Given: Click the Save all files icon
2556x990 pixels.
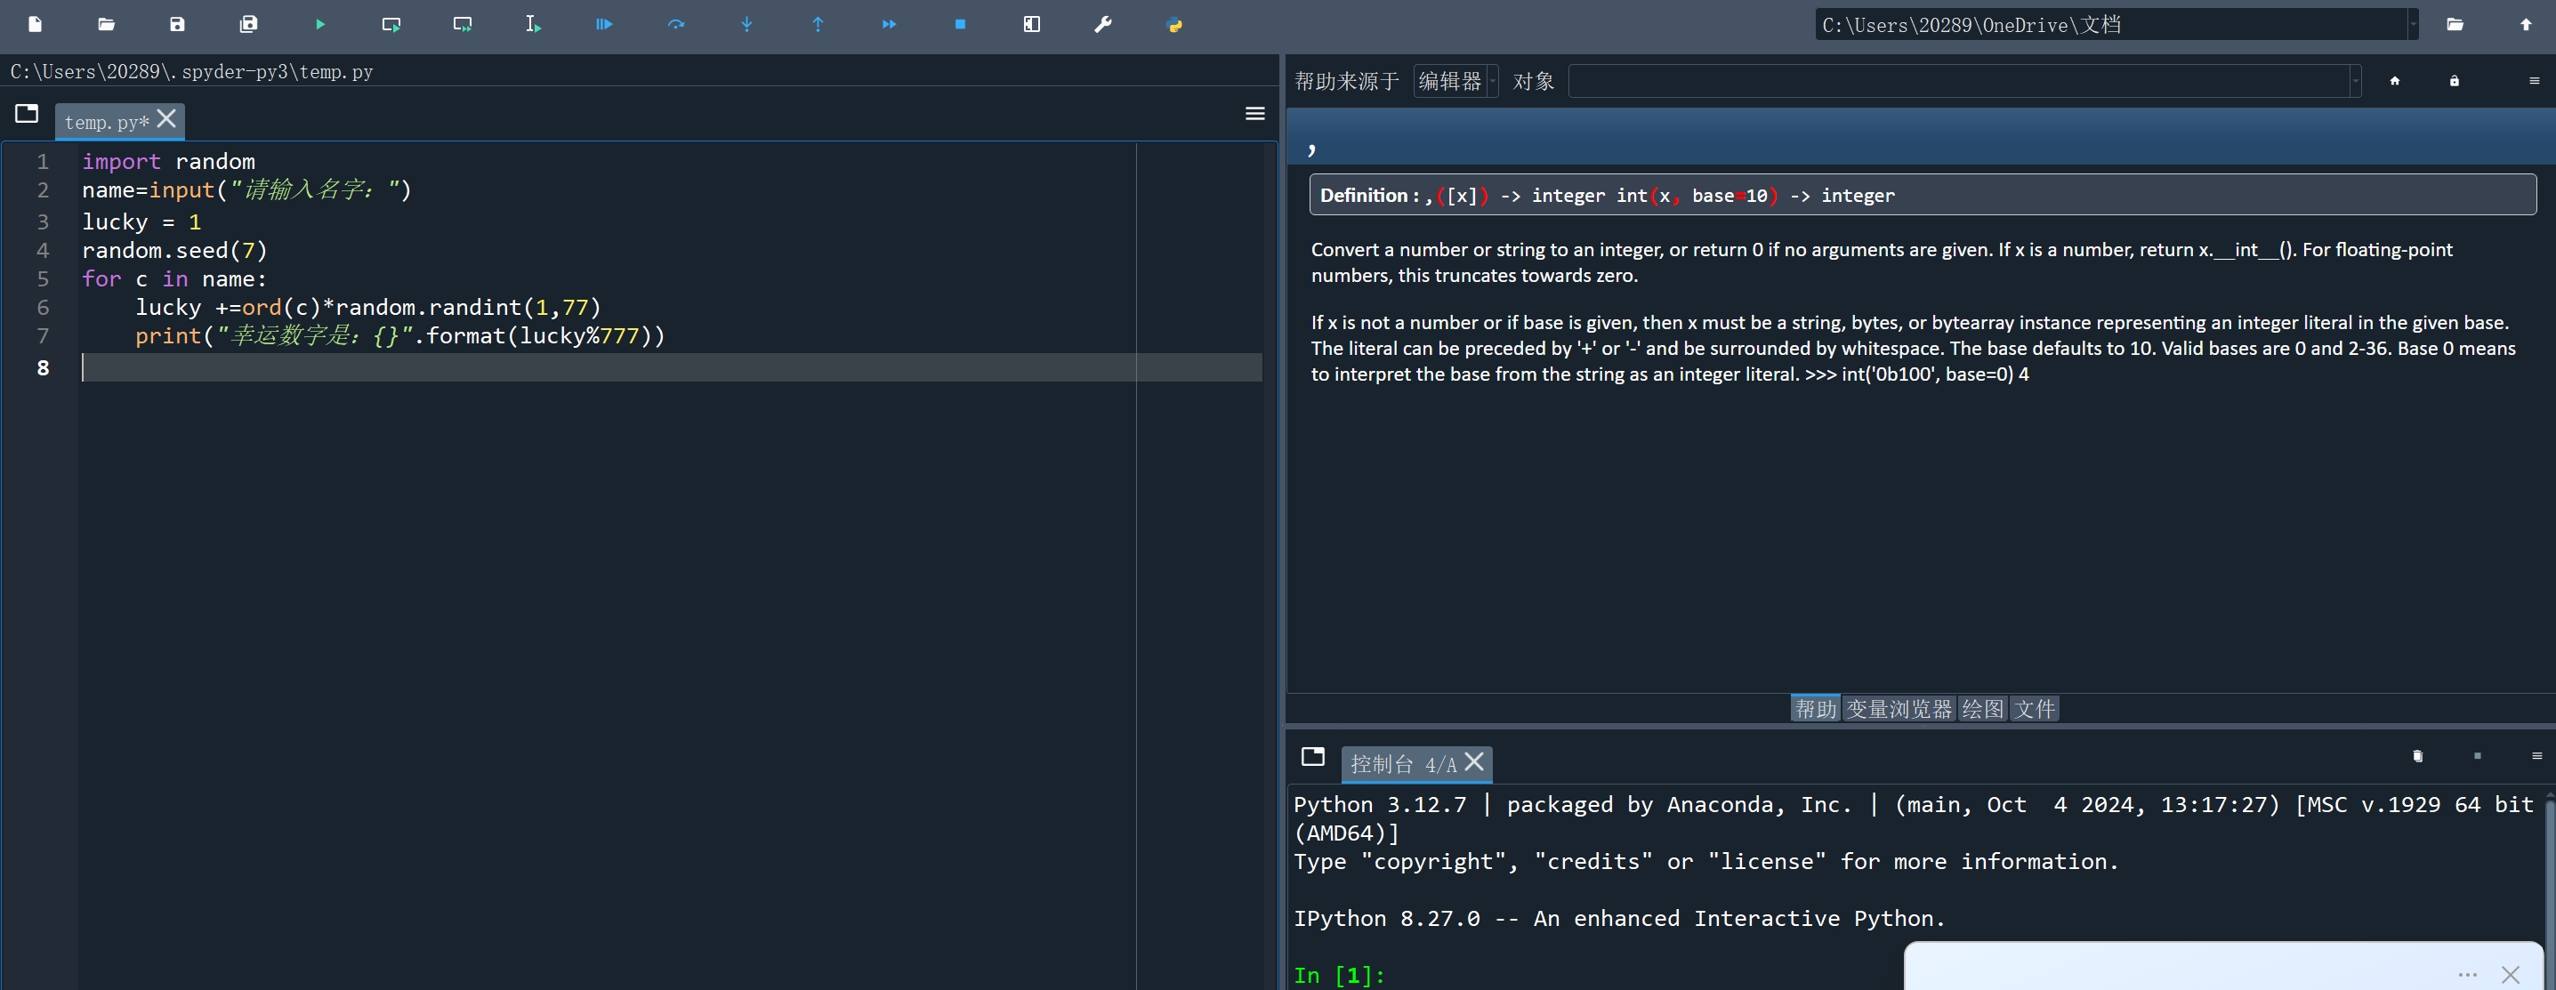Looking at the screenshot, I should (248, 24).
